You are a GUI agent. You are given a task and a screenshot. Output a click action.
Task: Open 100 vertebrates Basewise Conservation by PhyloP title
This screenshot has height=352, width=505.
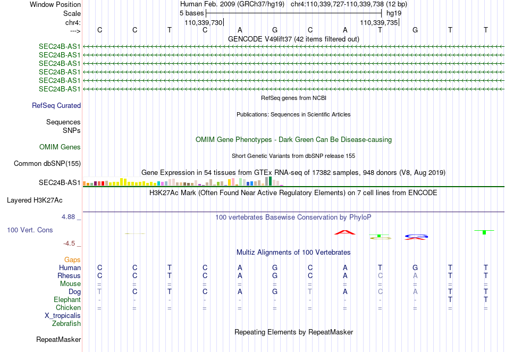[x=293, y=217]
